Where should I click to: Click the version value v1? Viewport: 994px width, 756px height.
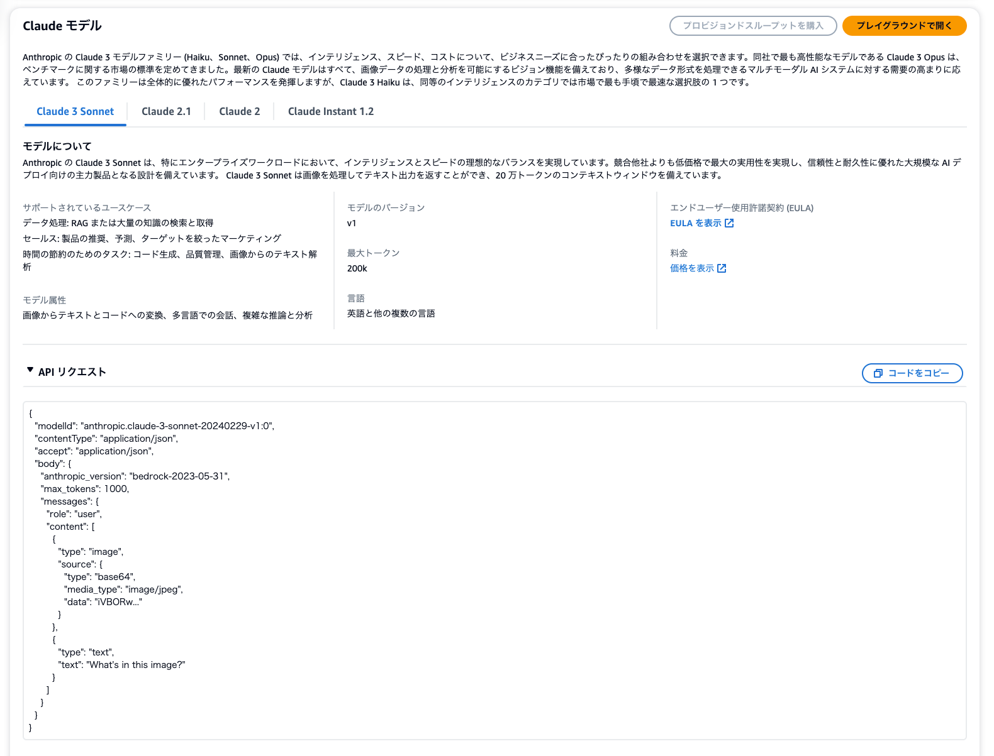click(352, 223)
